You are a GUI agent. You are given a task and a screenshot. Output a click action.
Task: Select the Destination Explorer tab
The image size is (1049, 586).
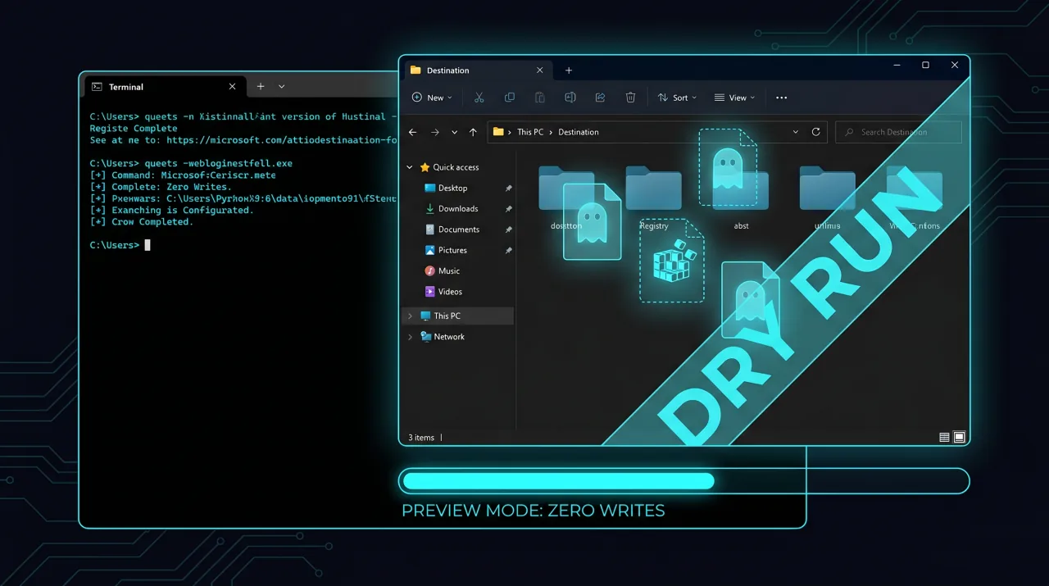point(477,70)
